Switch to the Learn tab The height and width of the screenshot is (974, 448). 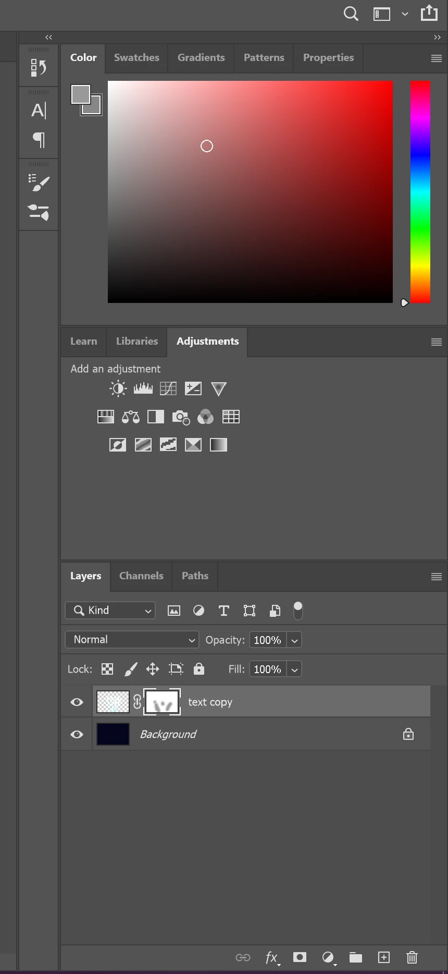(x=83, y=342)
